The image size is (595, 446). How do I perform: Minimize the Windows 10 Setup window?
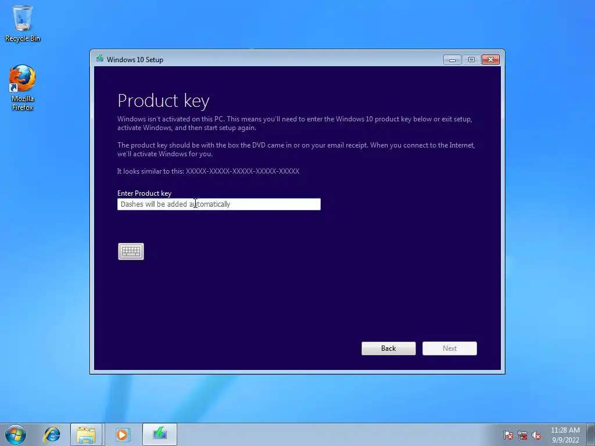click(x=452, y=60)
